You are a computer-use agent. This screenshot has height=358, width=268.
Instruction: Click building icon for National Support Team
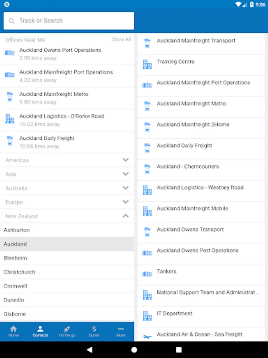147,295
